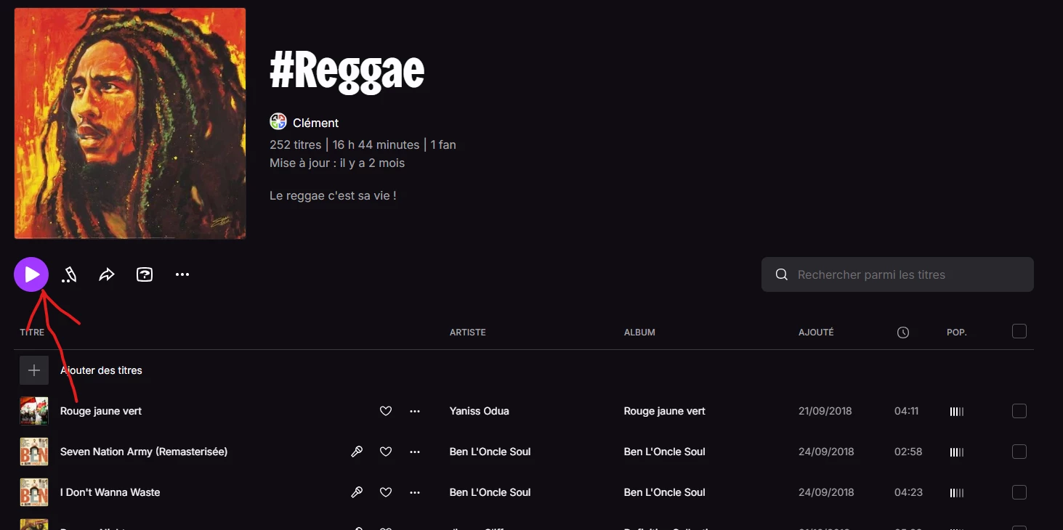Open playlist creator Clément's profile
The height and width of the screenshot is (530, 1063).
coord(315,123)
